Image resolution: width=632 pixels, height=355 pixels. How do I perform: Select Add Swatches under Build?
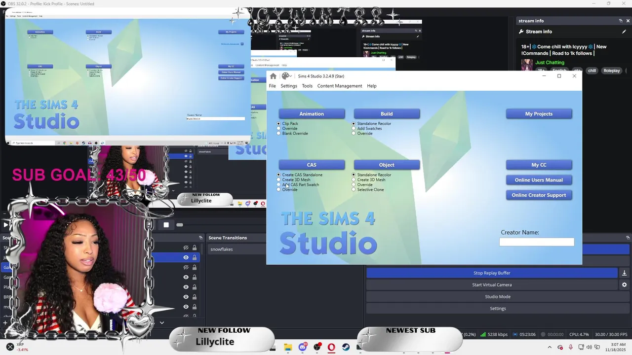coord(354,129)
